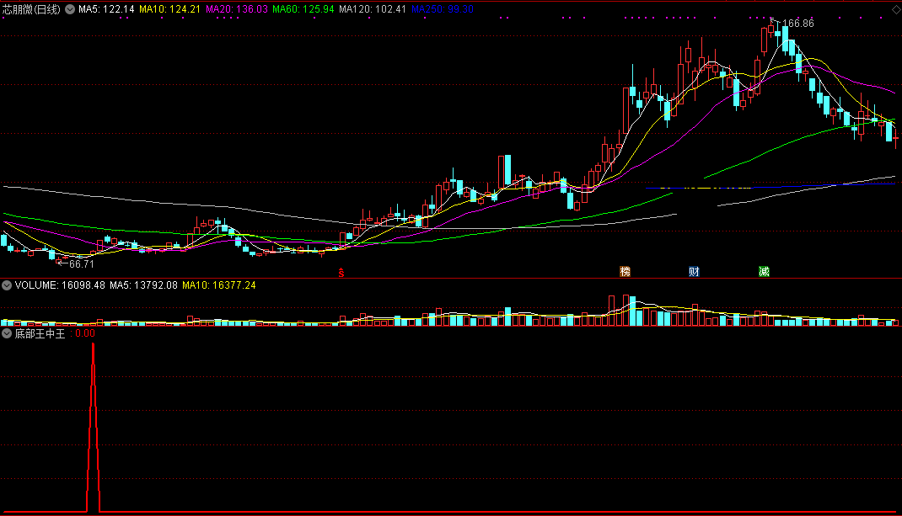This screenshot has width=902, height=516.
Task: Click the red spike in 底部王中王 indicator
Action: pos(94,427)
